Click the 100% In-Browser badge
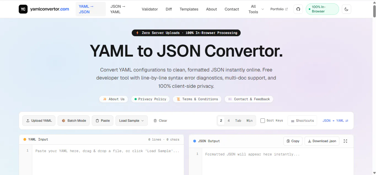The image size is (376, 175). pyautogui.click(x=322, y=9)
